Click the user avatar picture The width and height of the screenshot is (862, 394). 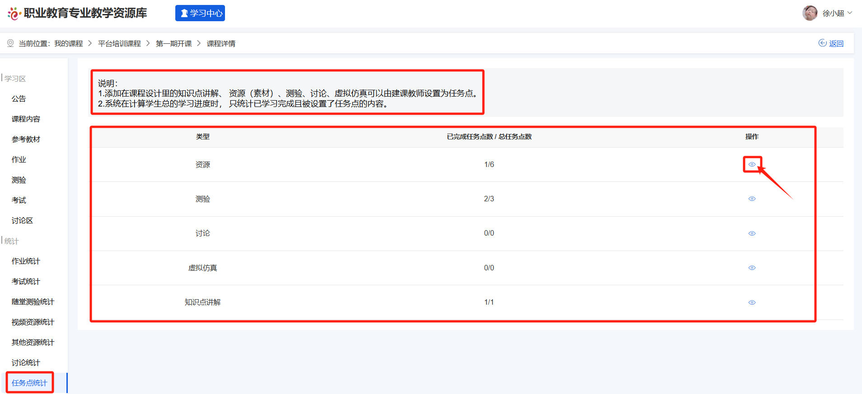(810, 13)
